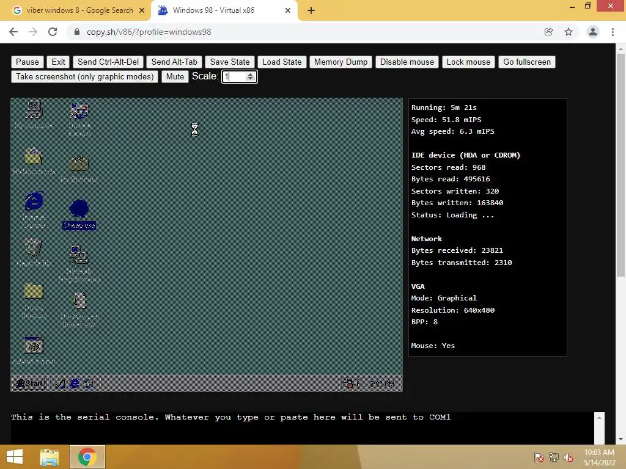Click serial console scrollbar up arrow
626x469 pixels.
(599, 418)
